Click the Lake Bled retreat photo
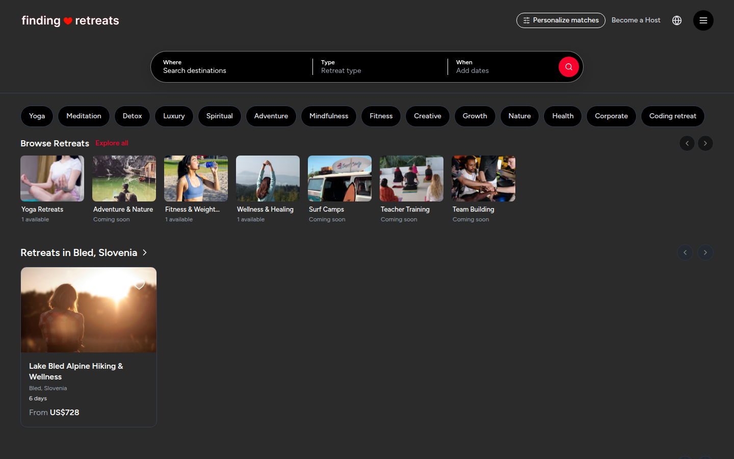The image size is (734, 459). click(89, 310)
